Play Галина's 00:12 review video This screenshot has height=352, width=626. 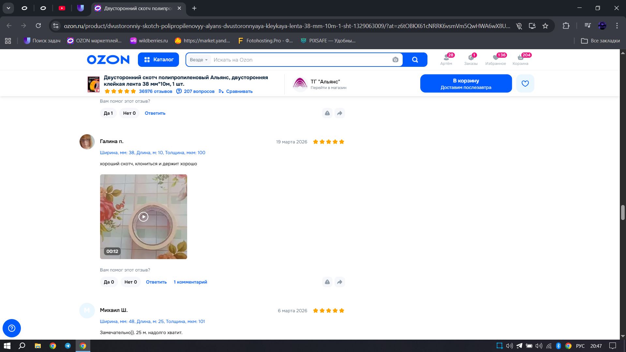click(x=143, y=217)
